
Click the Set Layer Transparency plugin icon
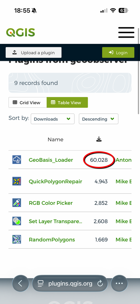pos(17,221)
